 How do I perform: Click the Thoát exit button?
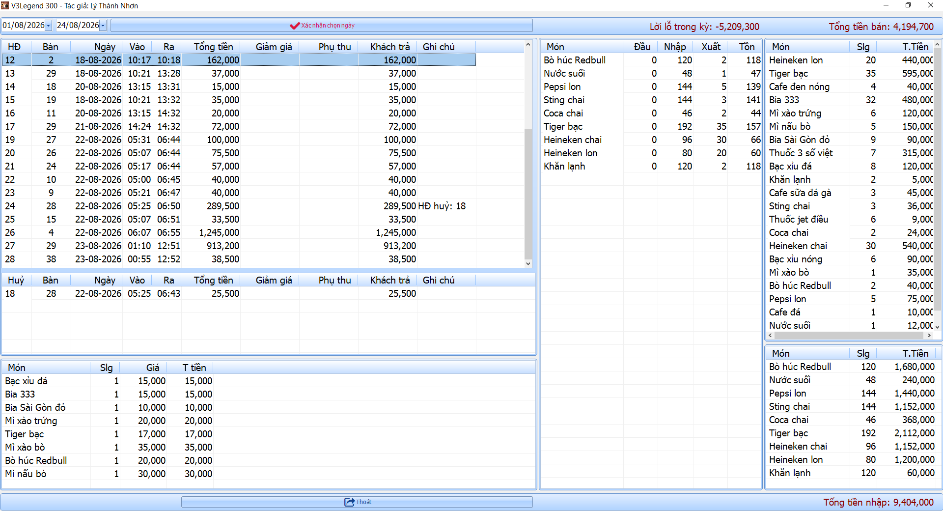[x=357, y=502]
